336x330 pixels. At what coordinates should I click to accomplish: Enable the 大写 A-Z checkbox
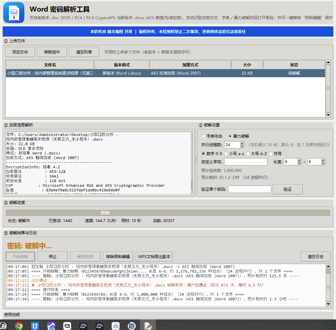pyautogui.click(x=248, y=153)
